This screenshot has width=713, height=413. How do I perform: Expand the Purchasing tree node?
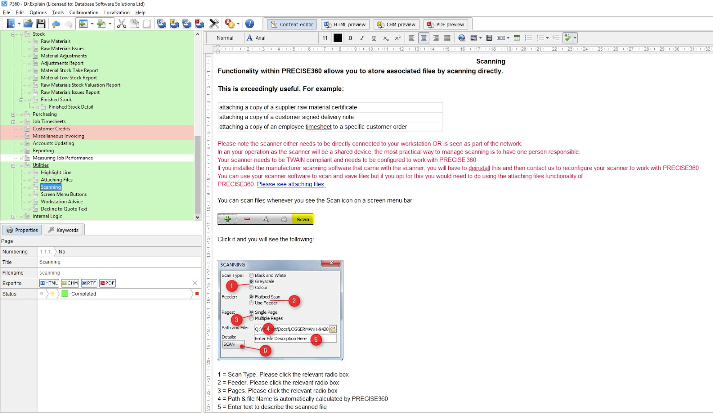tap(13, 115)
